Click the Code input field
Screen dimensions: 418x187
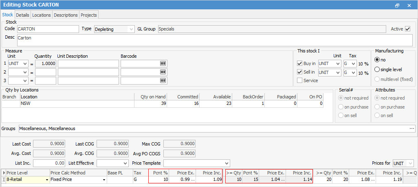pos(47,29)
